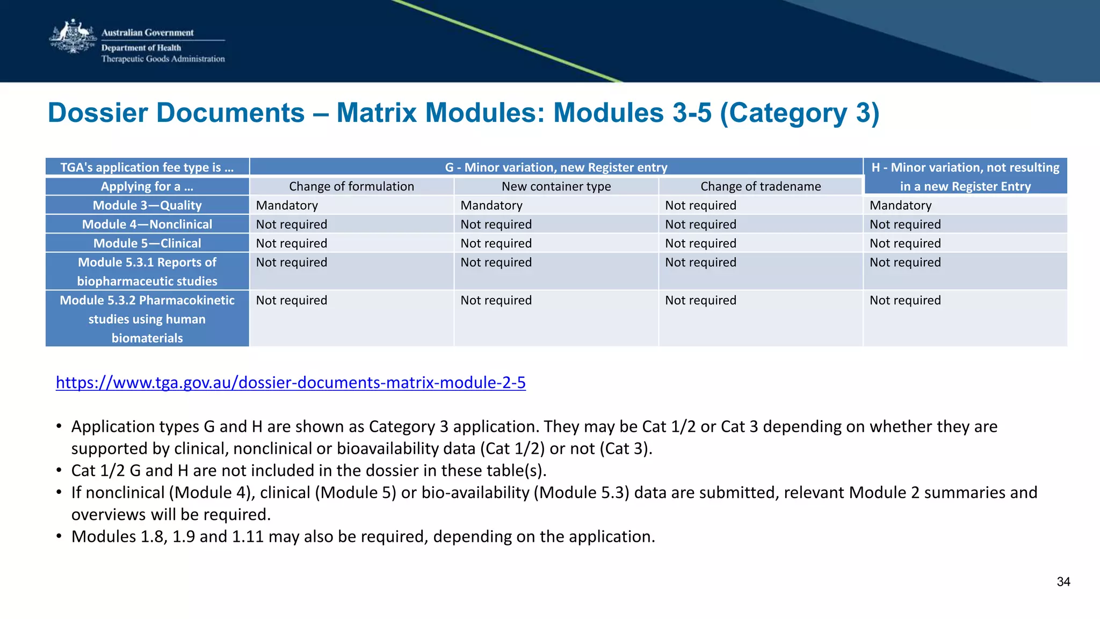
Task: Click Module 4 cell under Change of tradename
Action: [761, 224]
